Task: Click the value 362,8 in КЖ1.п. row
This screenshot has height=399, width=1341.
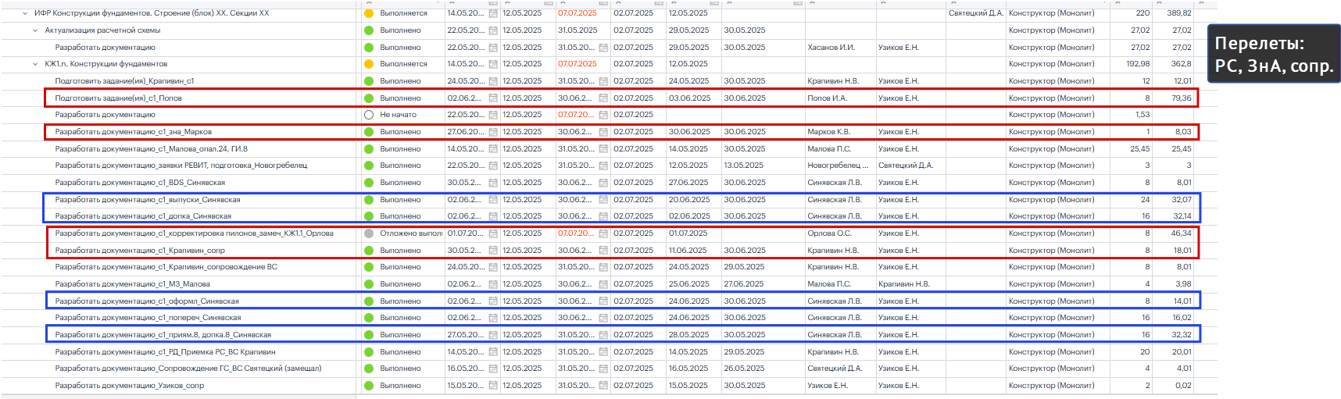Action: [1181, 64]
